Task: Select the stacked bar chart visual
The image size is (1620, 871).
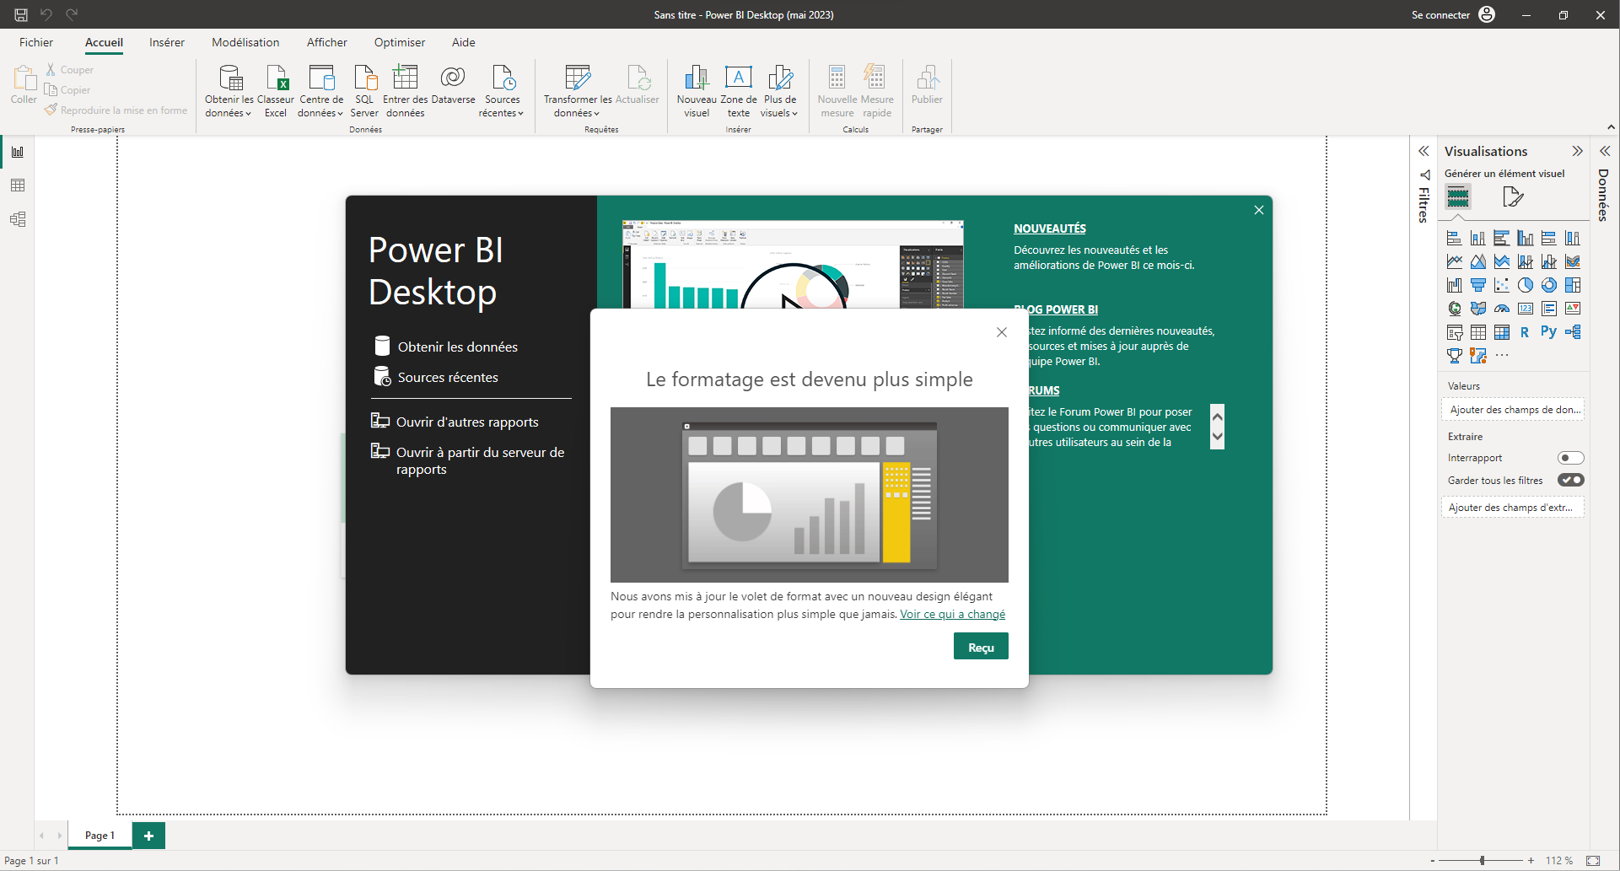Action: point(1454,239)
